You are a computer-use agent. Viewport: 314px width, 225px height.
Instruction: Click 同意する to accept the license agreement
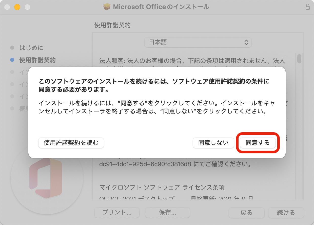258,143
